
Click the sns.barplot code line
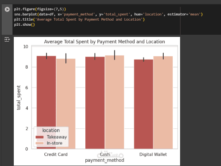108,14
